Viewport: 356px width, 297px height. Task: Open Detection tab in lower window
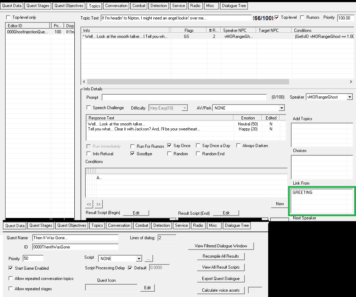coord(162,225)
